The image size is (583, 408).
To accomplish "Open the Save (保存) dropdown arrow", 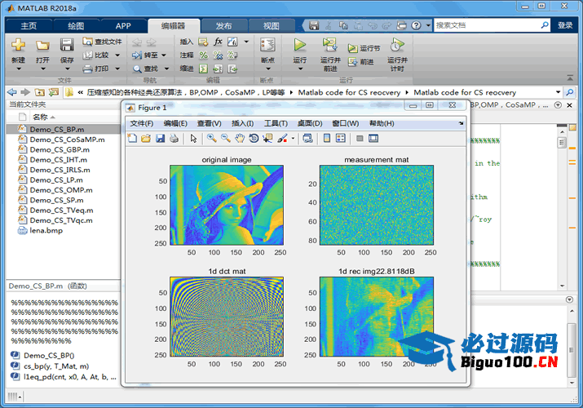I will 67,69.
